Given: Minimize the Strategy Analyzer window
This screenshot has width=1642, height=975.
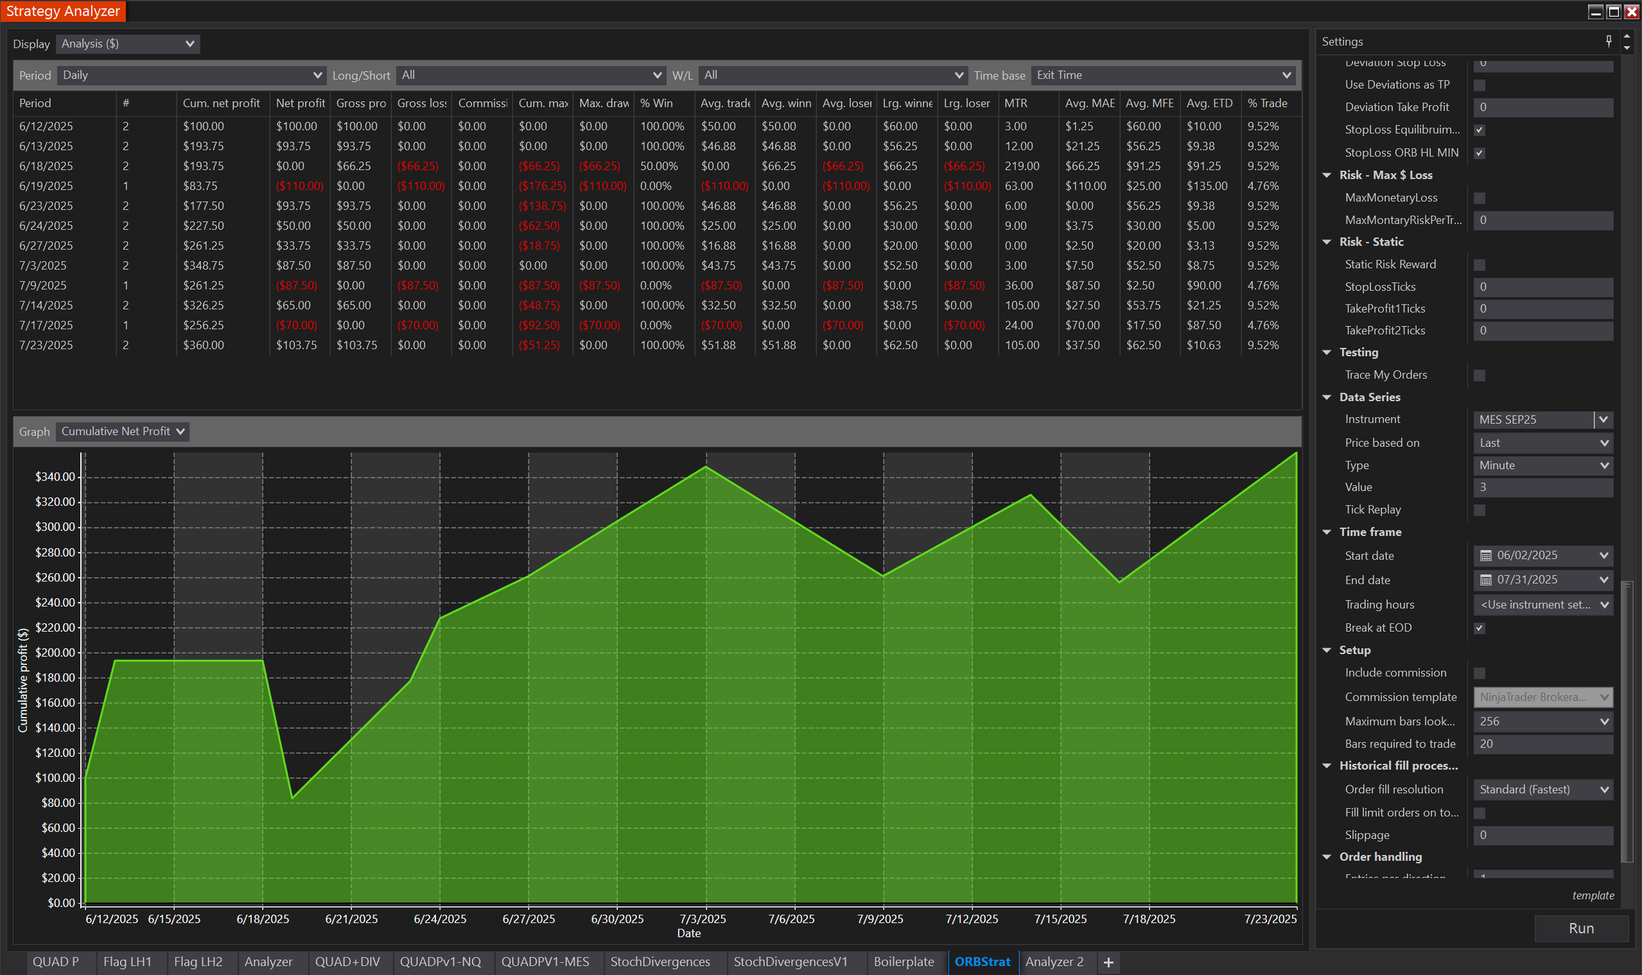Looking at the screenshot, I should point(1595,11).
